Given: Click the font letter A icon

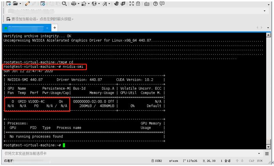Looking at the screenshot, I should tap(105, 4).
